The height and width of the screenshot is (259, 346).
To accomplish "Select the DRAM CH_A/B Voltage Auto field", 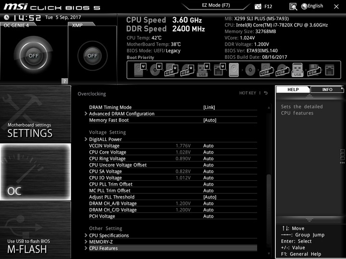I will click(208, 203).
